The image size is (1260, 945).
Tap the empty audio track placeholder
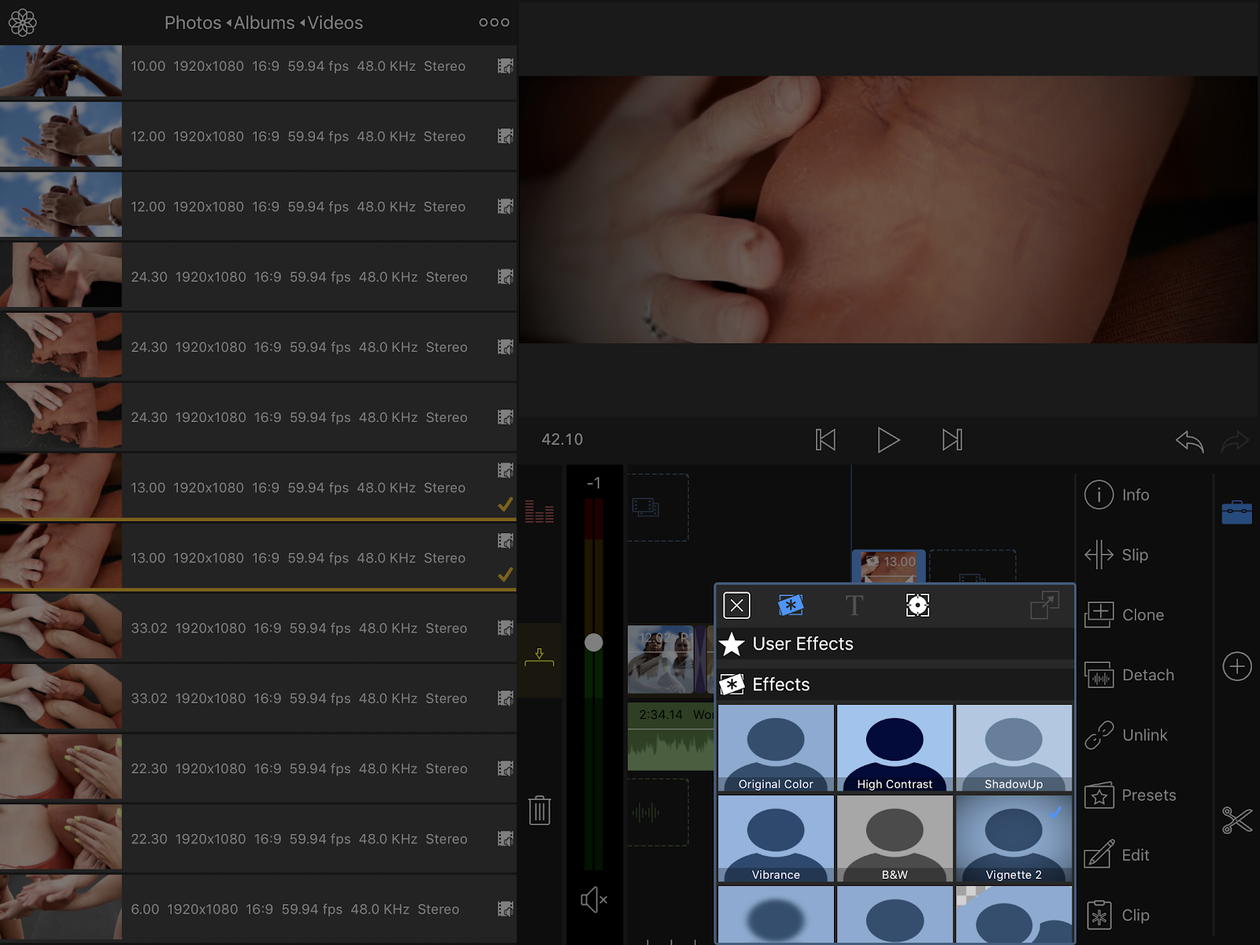[x=658, y=812]
